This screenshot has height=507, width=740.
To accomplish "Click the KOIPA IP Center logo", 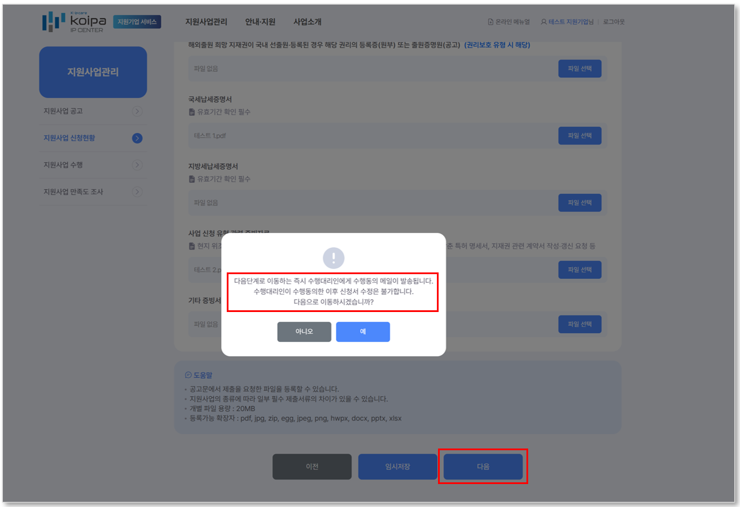I will click(74, 22).
